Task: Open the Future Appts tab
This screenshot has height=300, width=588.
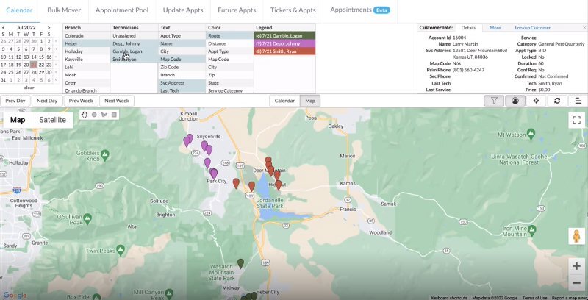Action: 237,10
